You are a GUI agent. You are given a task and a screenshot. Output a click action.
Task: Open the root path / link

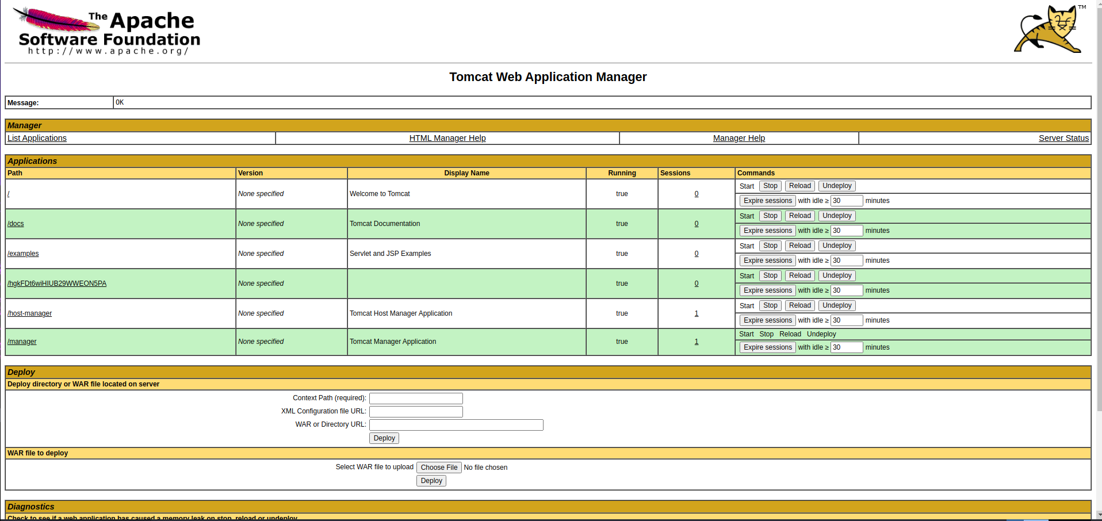[x=9, y=194]
